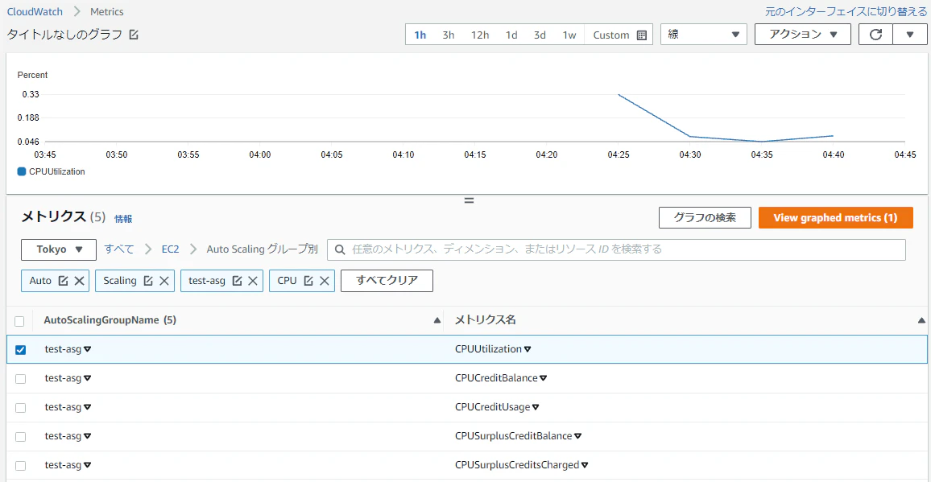Check the CPUSurplusCreditBalance row checkbox
This screenshot has width=931, height=482.
(20, 437)
